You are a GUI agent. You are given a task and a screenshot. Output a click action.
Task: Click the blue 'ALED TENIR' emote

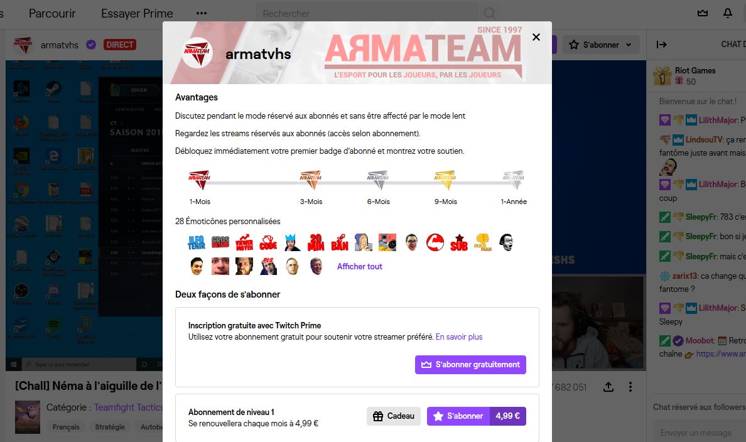click(x=197, y=242)
